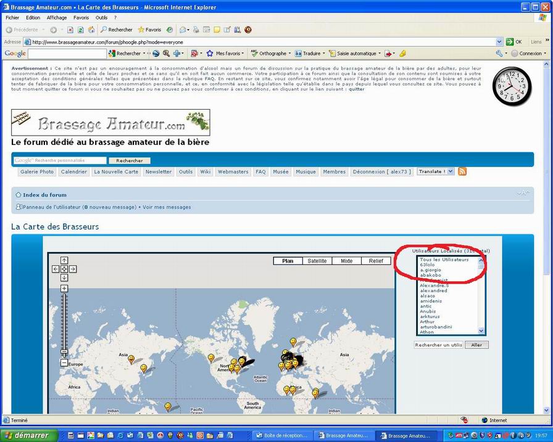This screenshot has width=553, height=442.
Task: Open the Favoris star panel
Action: point(149,30)
